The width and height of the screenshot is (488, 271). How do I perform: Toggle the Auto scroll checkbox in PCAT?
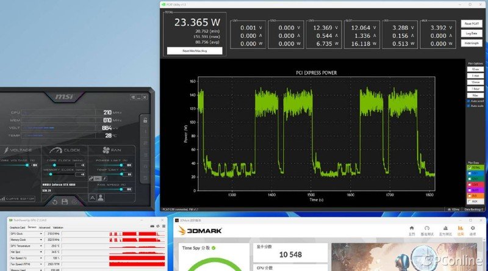click(x=468, y=101)
